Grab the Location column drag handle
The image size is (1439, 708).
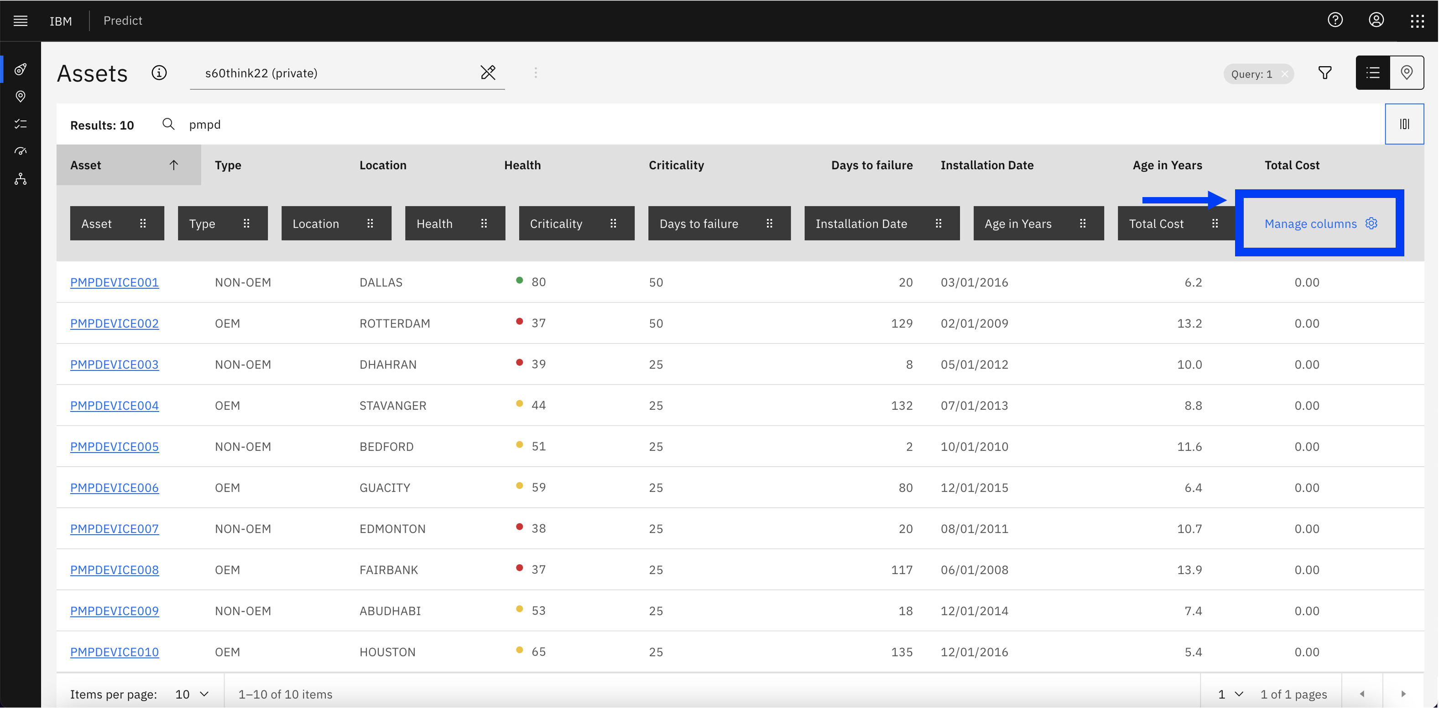[370, 224]
